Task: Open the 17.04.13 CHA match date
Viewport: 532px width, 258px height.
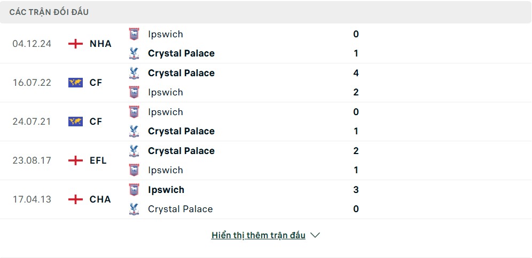Action: click(32, 199)
